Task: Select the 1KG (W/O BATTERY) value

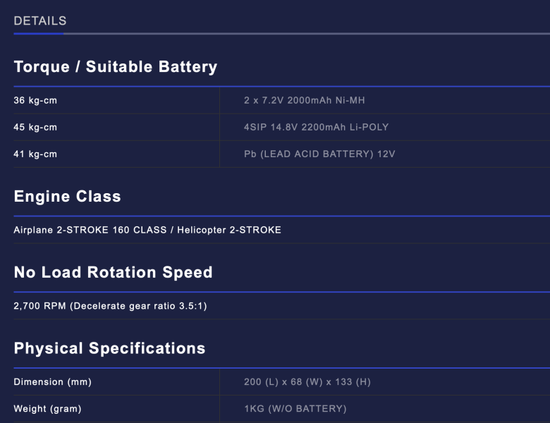Action: (295, 409)
